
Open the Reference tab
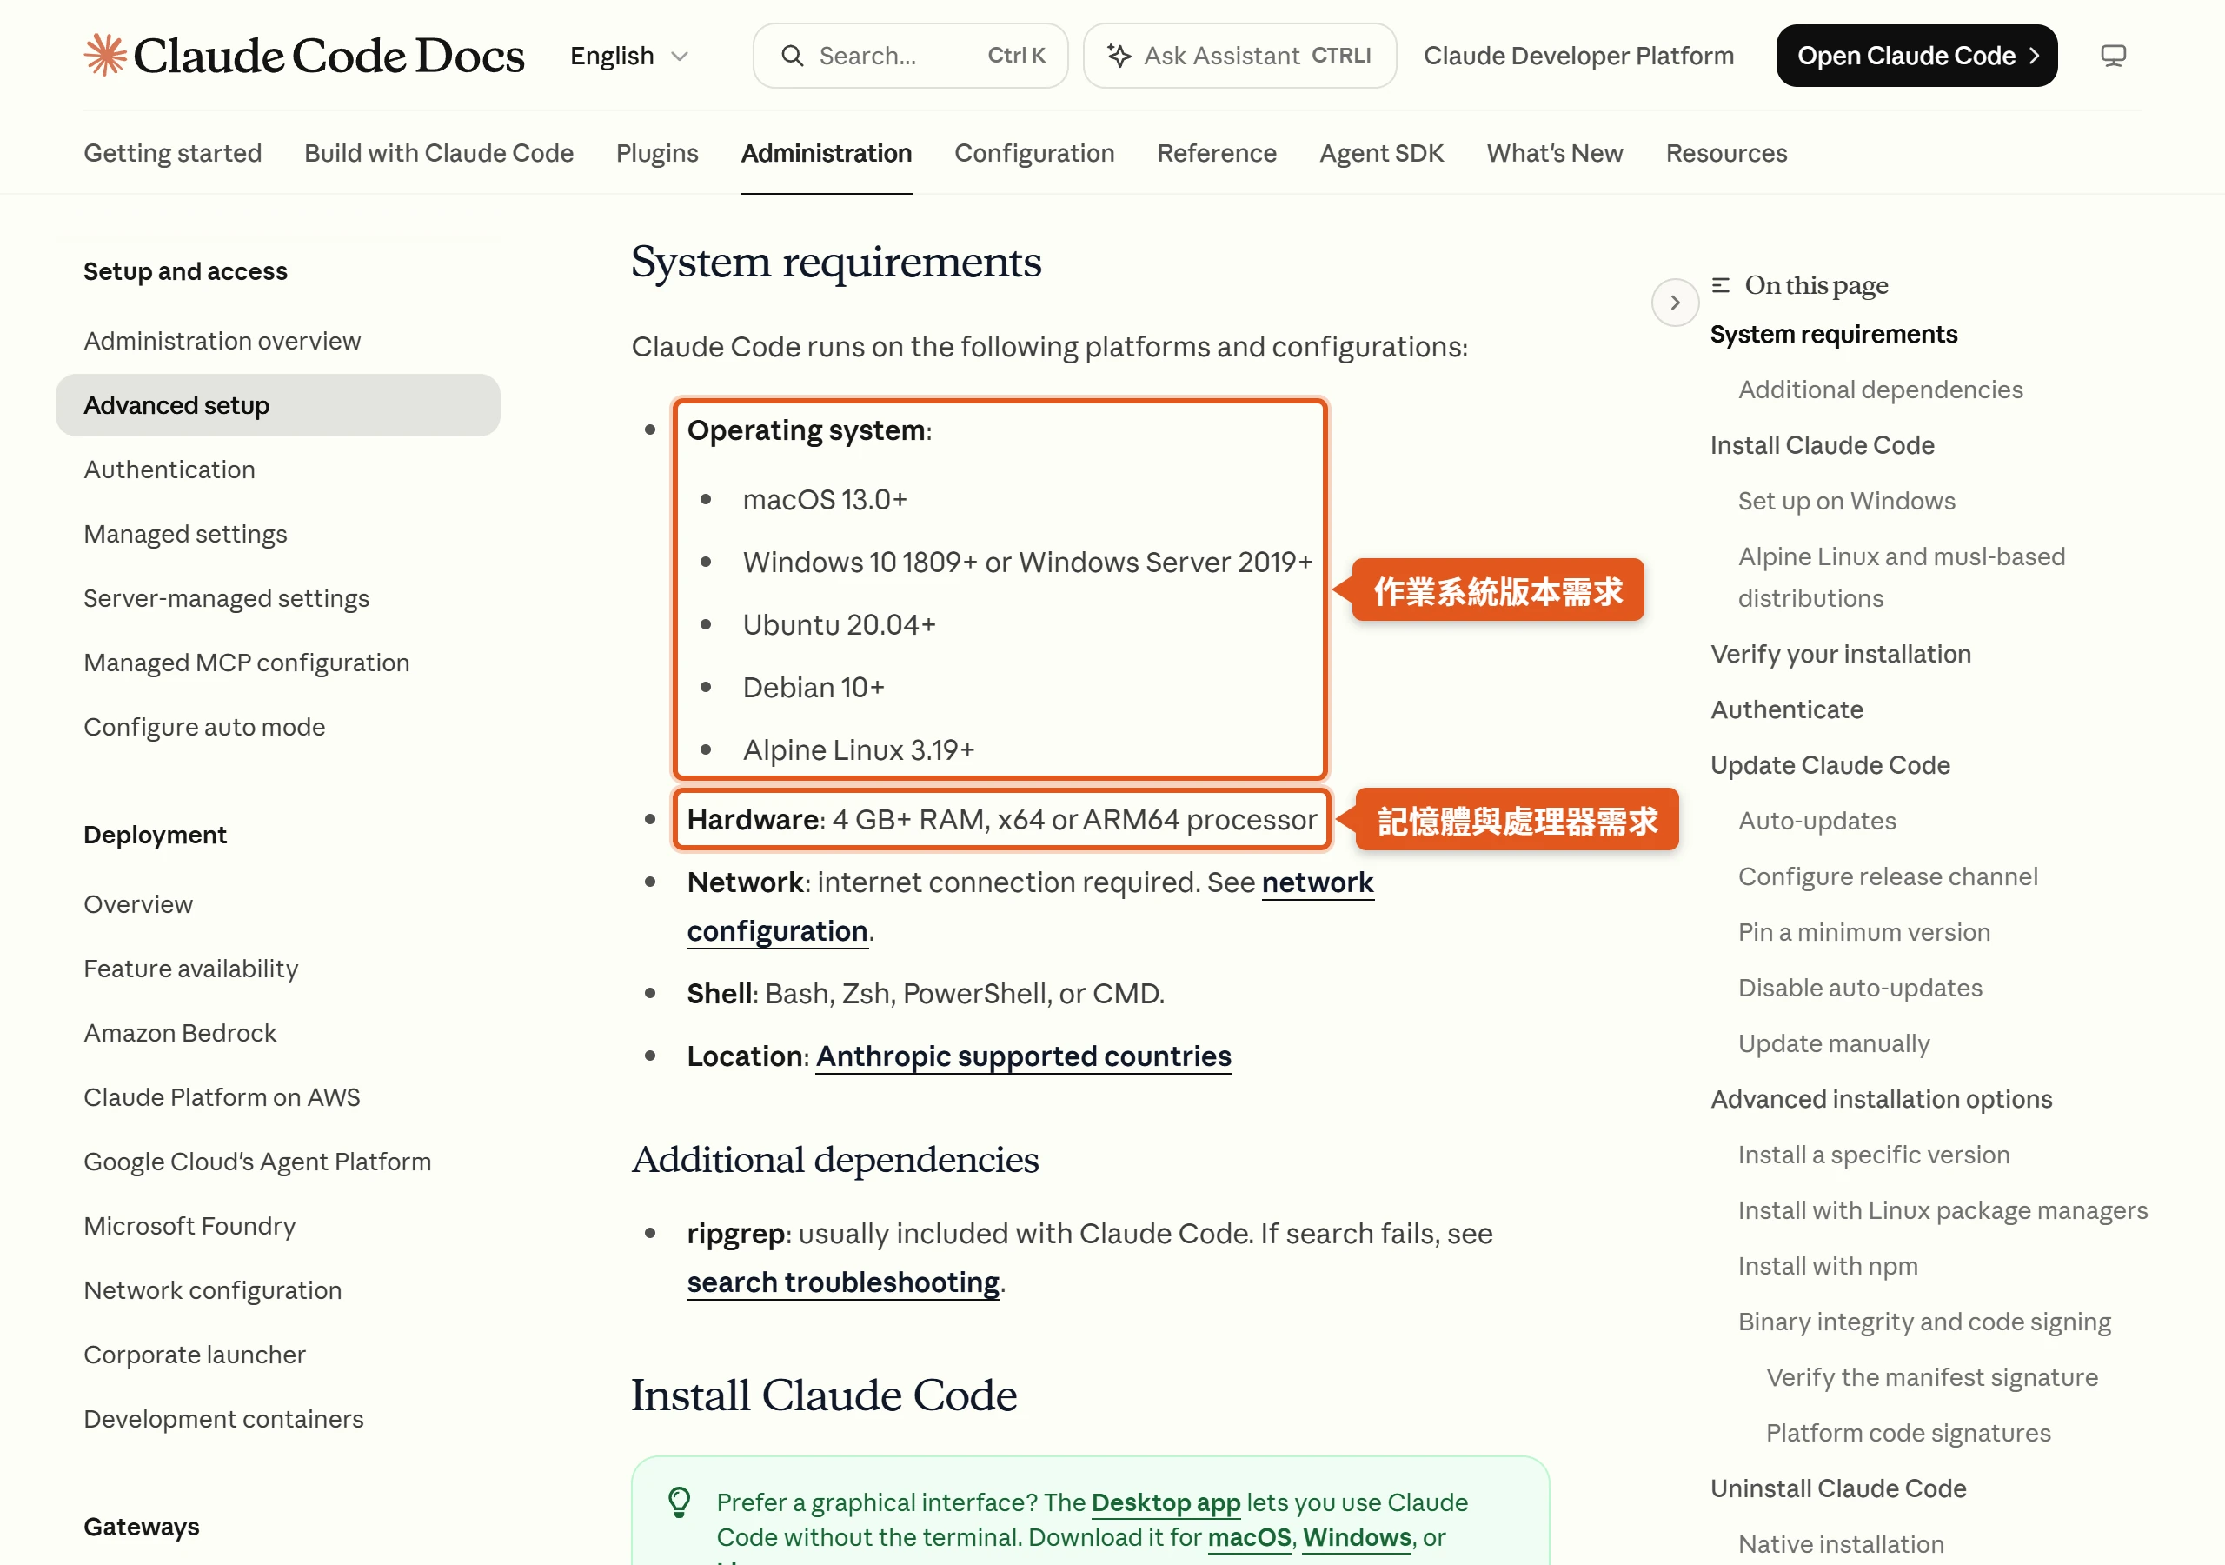pyautogui.click(x=1216, y=153)
